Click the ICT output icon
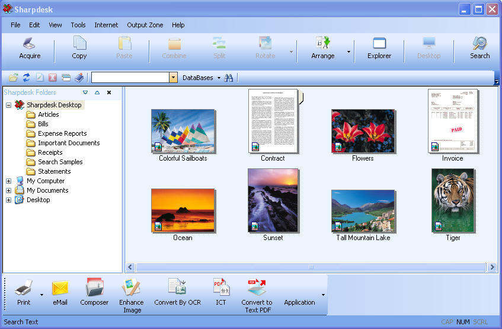Screen dimensions: 502x329 click(x=221, y=287)
